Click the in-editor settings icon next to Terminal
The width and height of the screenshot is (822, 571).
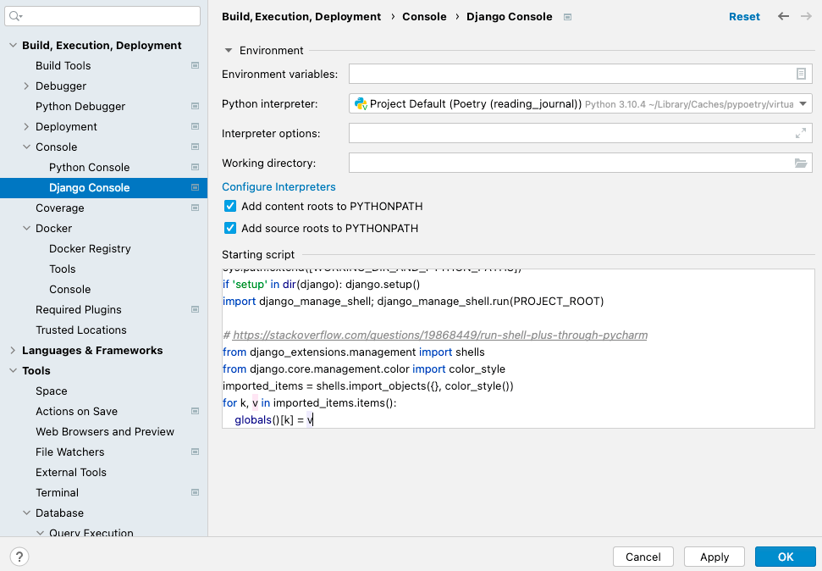point(195,492)
